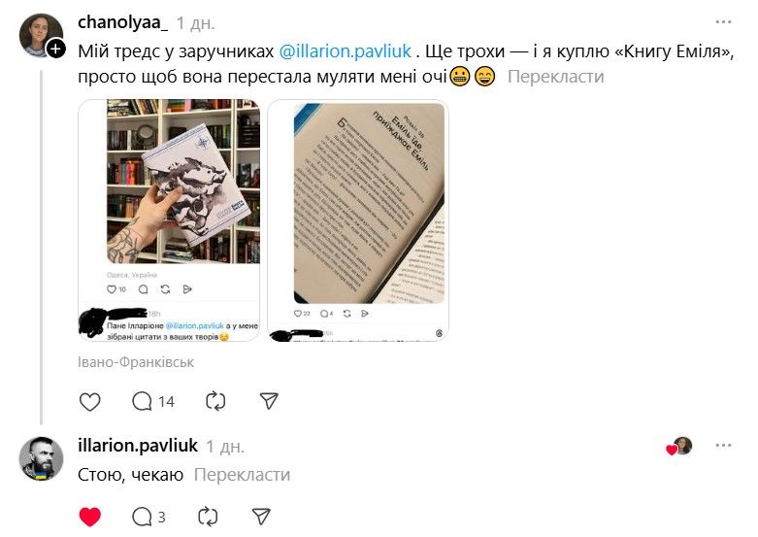
Task: View the second attached image of the book page
Action: pyautogui.click(x=358, y=220)
